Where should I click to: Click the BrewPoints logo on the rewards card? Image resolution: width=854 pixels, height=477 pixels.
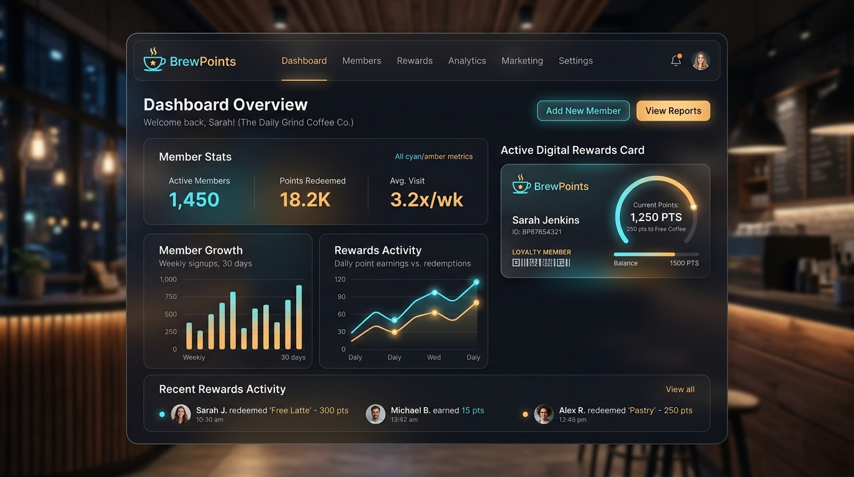tap(550, 185)
